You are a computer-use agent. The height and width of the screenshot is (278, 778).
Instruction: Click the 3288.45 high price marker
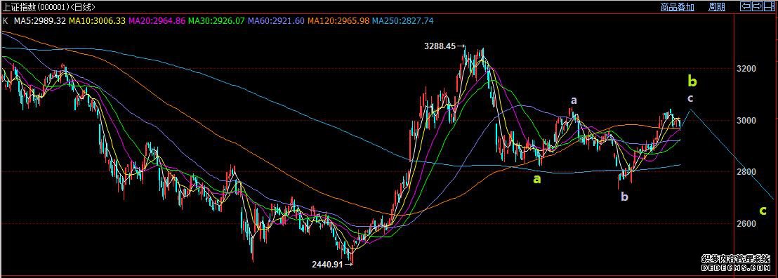click(440, 46)
